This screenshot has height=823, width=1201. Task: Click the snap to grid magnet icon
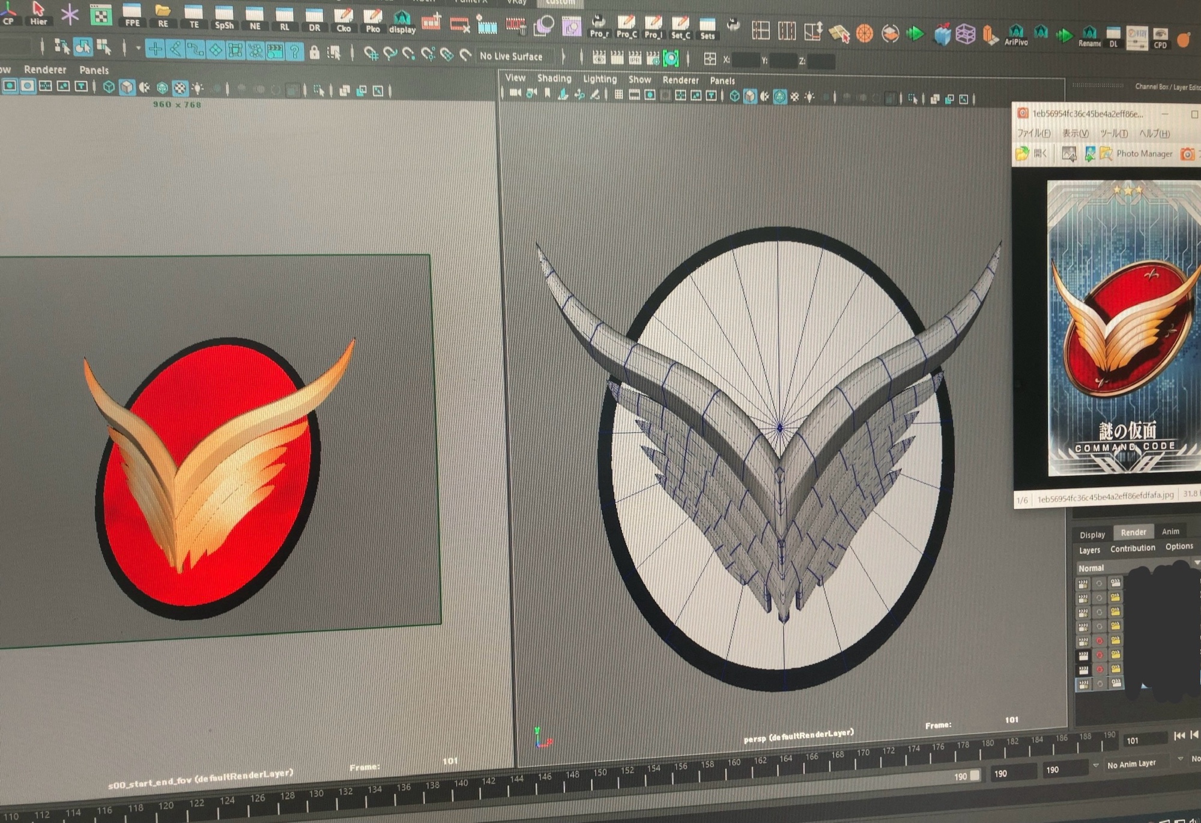click(x=371, y=55)
